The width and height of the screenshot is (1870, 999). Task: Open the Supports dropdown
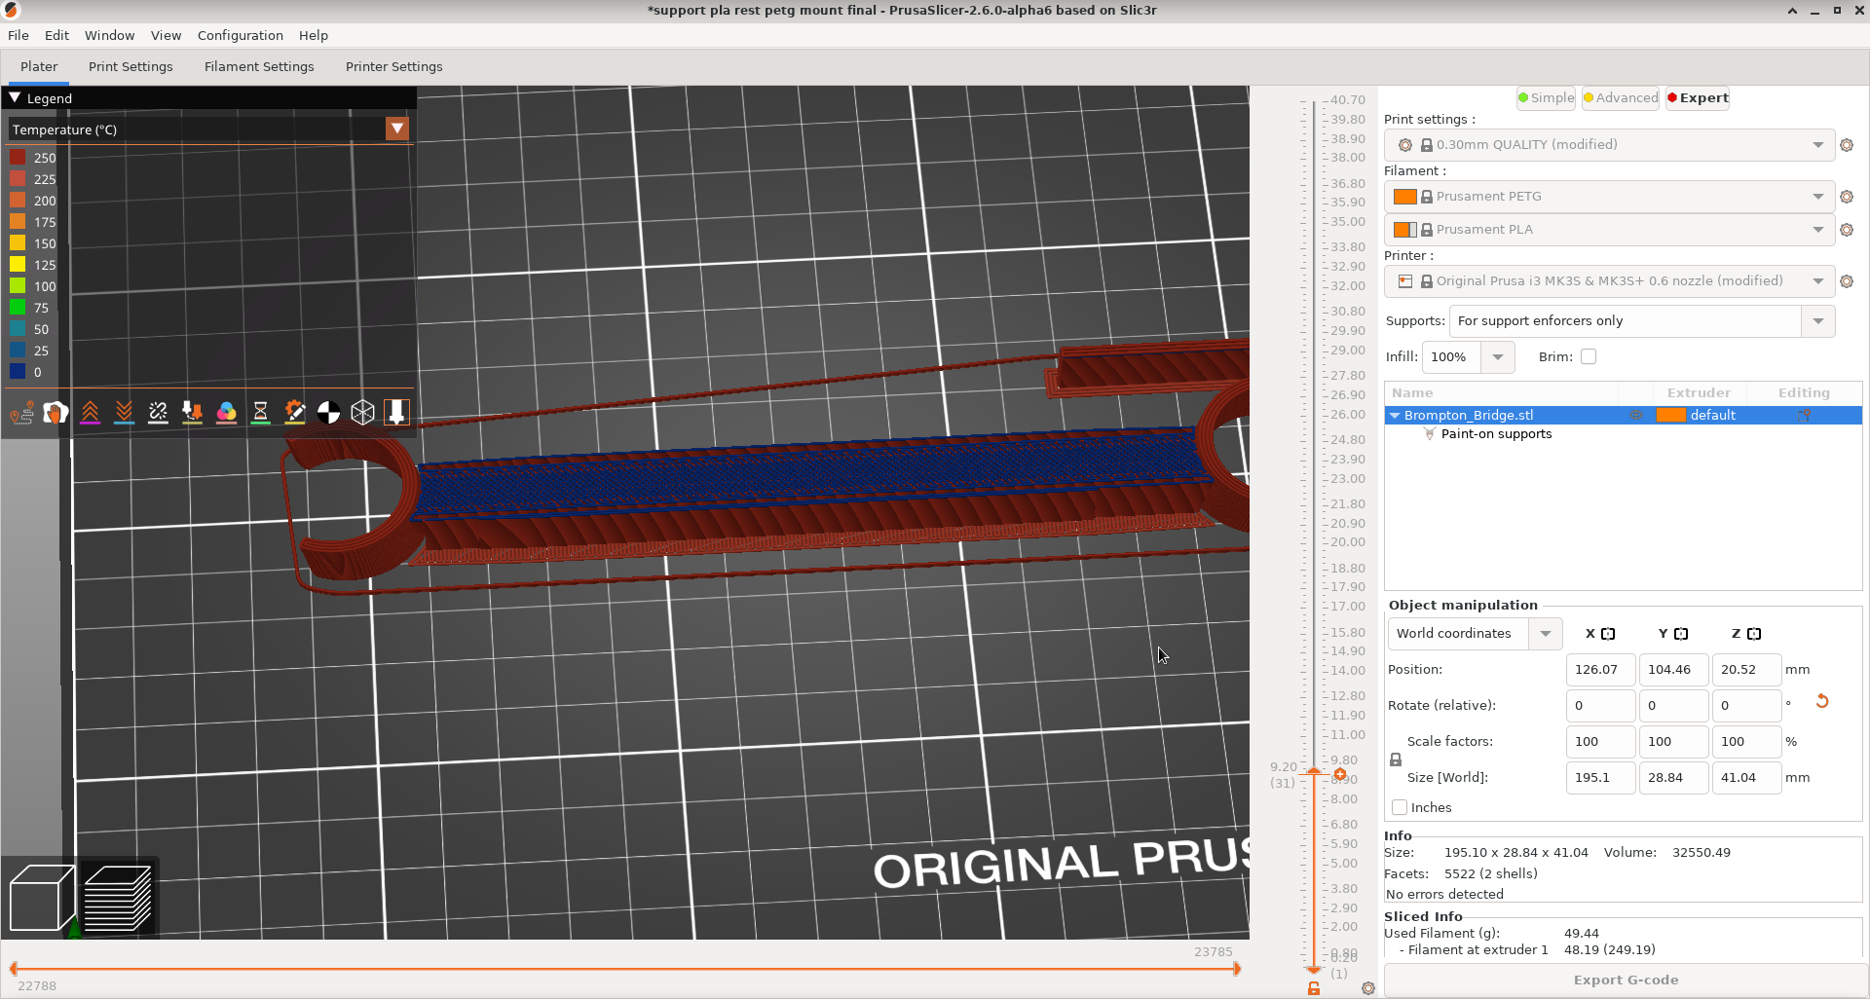pos(1818,320)
